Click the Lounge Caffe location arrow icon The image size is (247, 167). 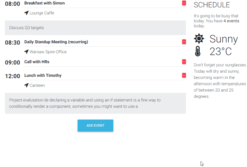click(26, 13)
